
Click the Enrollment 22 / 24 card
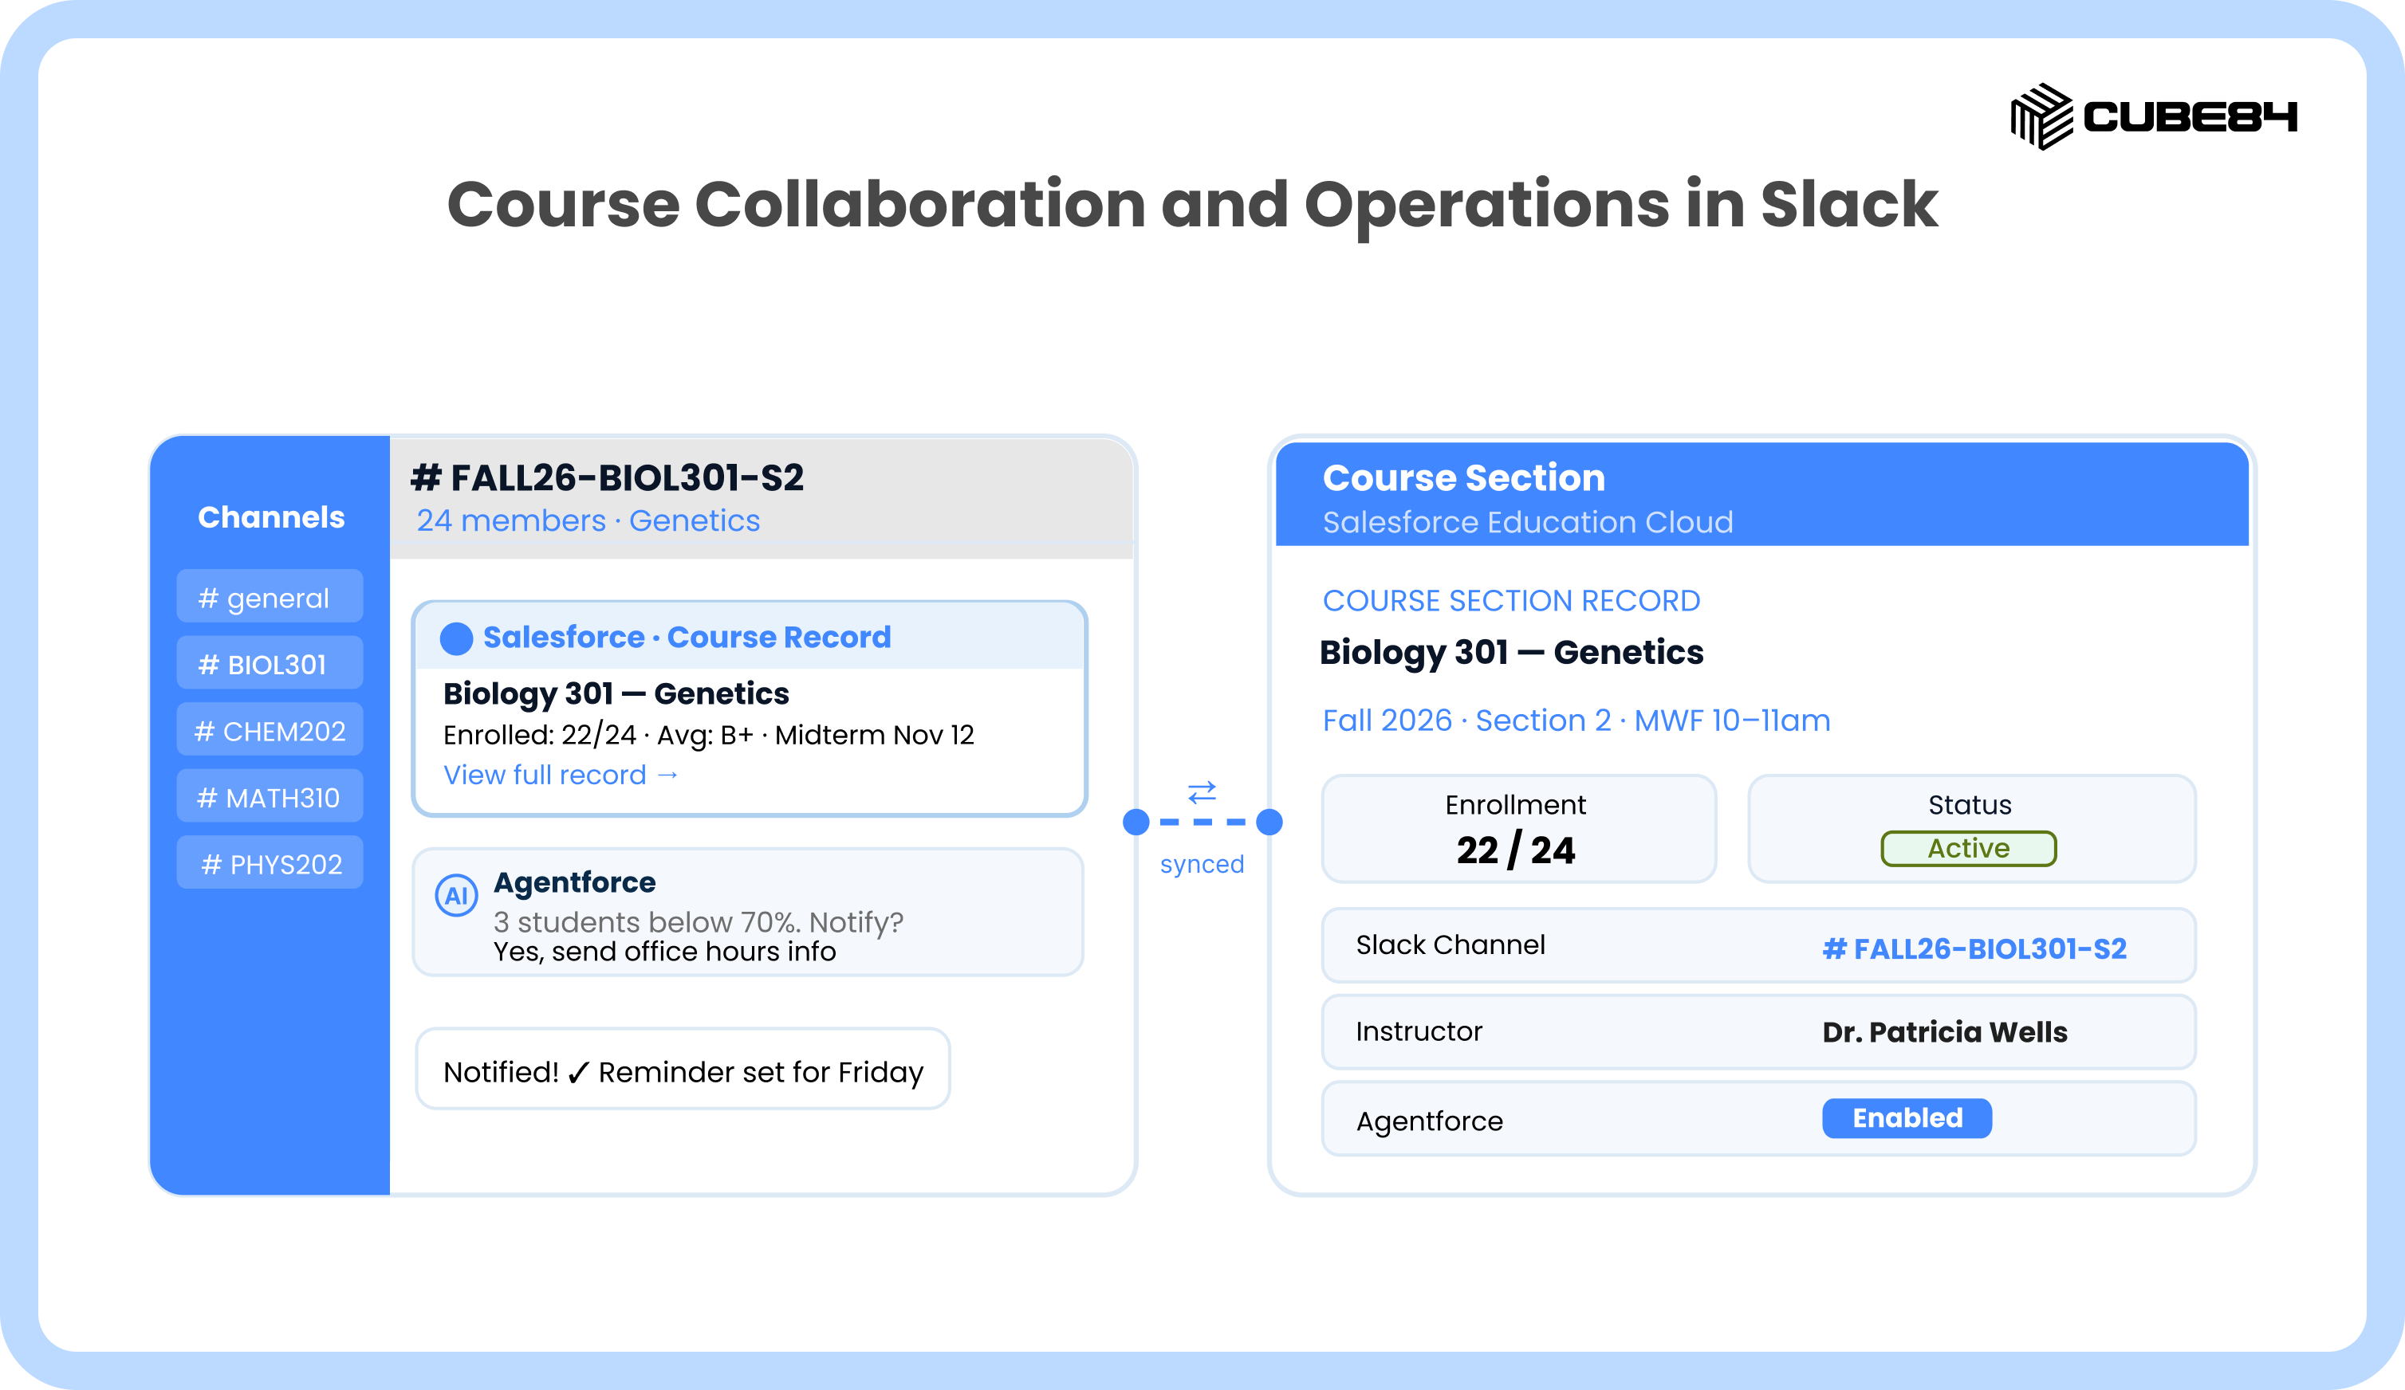coord(1518,829)
